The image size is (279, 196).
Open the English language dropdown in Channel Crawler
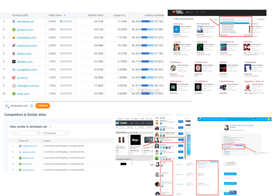tap(190, 12)
